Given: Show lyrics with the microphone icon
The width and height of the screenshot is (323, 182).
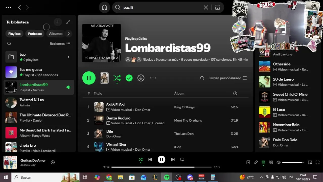Looking at the screenshot, I should coord(256,162).
